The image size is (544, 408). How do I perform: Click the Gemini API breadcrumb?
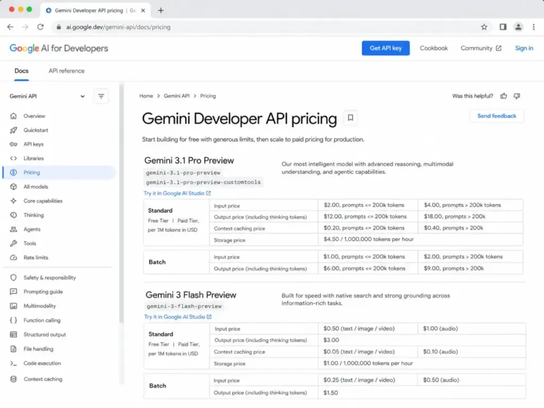click(x=176, y=96)
